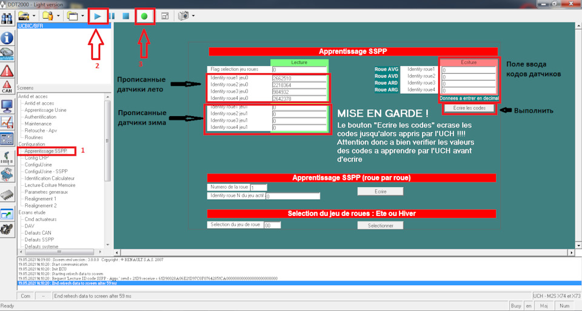Image resolution: width=582 pixels, height=311 pixels.
Task: Open the DAV screen in the tree
Action: [29, 226]
